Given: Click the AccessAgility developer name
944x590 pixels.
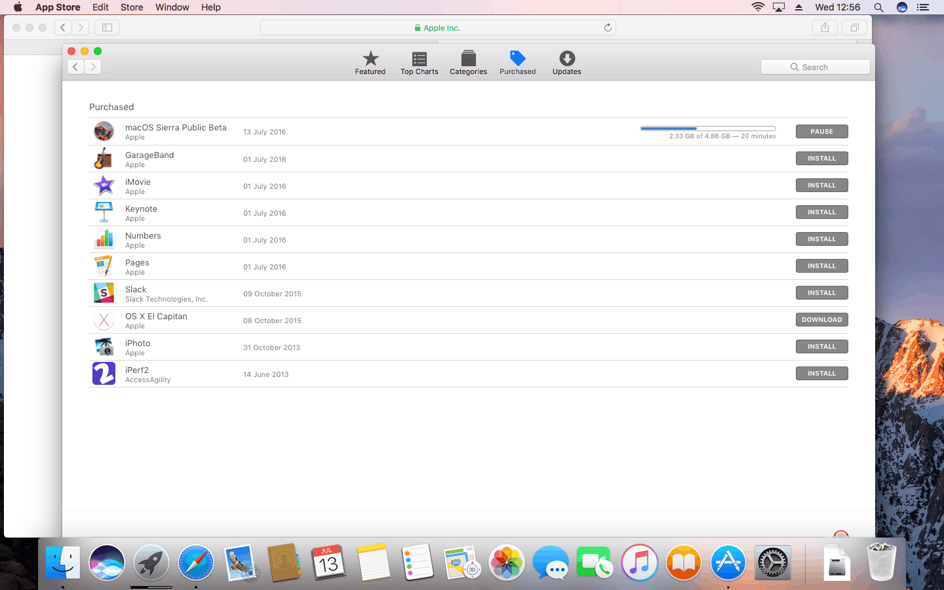Looking at the screenshot, I should (148, 380).
